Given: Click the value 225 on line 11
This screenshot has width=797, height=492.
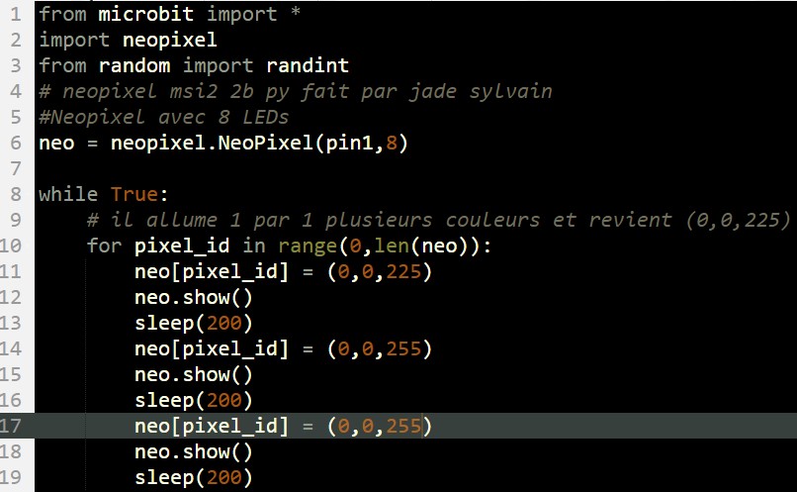Looking at the screenshot, I should [403, 271].
